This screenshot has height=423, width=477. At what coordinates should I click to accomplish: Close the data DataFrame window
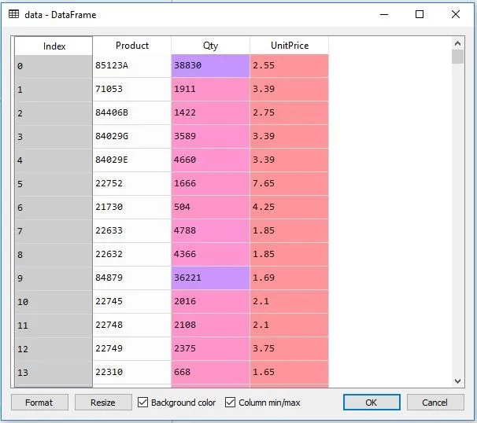click(x=456, y=14)
